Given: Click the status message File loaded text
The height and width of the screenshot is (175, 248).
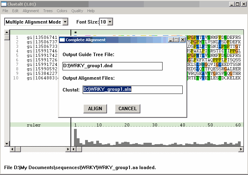Looking at the screenshot, I should click(80, 167).
